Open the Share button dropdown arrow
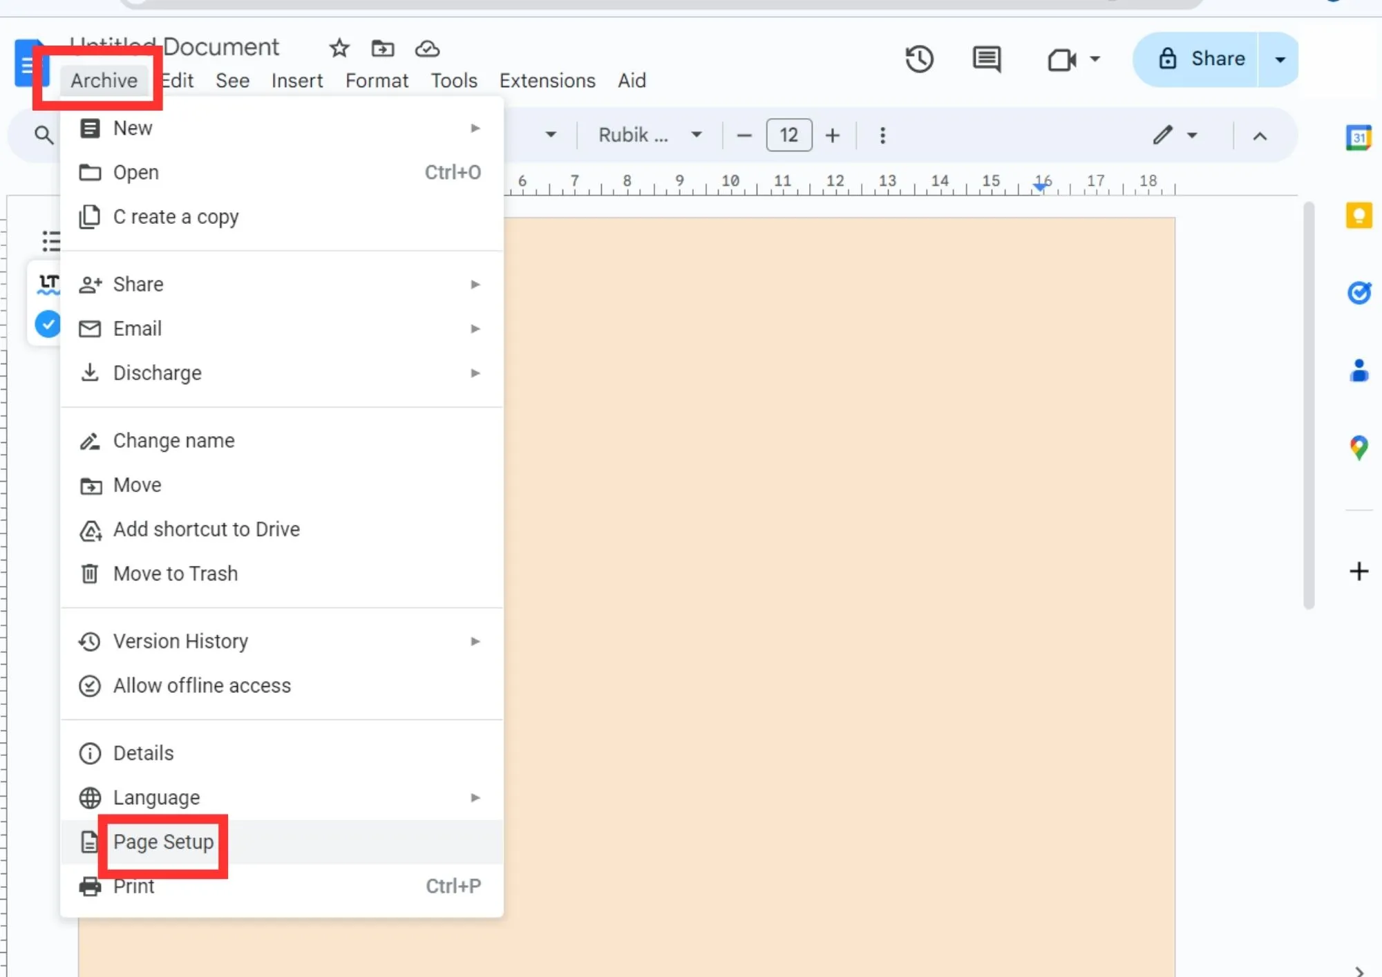This screenshot has height=977, width=1382. [x=1280, y=59]
